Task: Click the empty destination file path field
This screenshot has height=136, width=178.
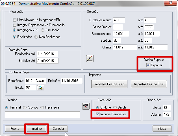Action: tap(42, 115)
